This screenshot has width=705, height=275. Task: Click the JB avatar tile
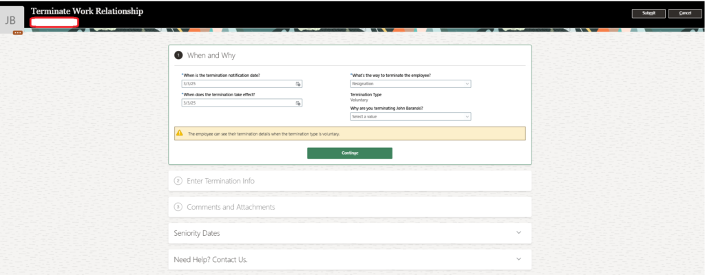tap(10, 20)
